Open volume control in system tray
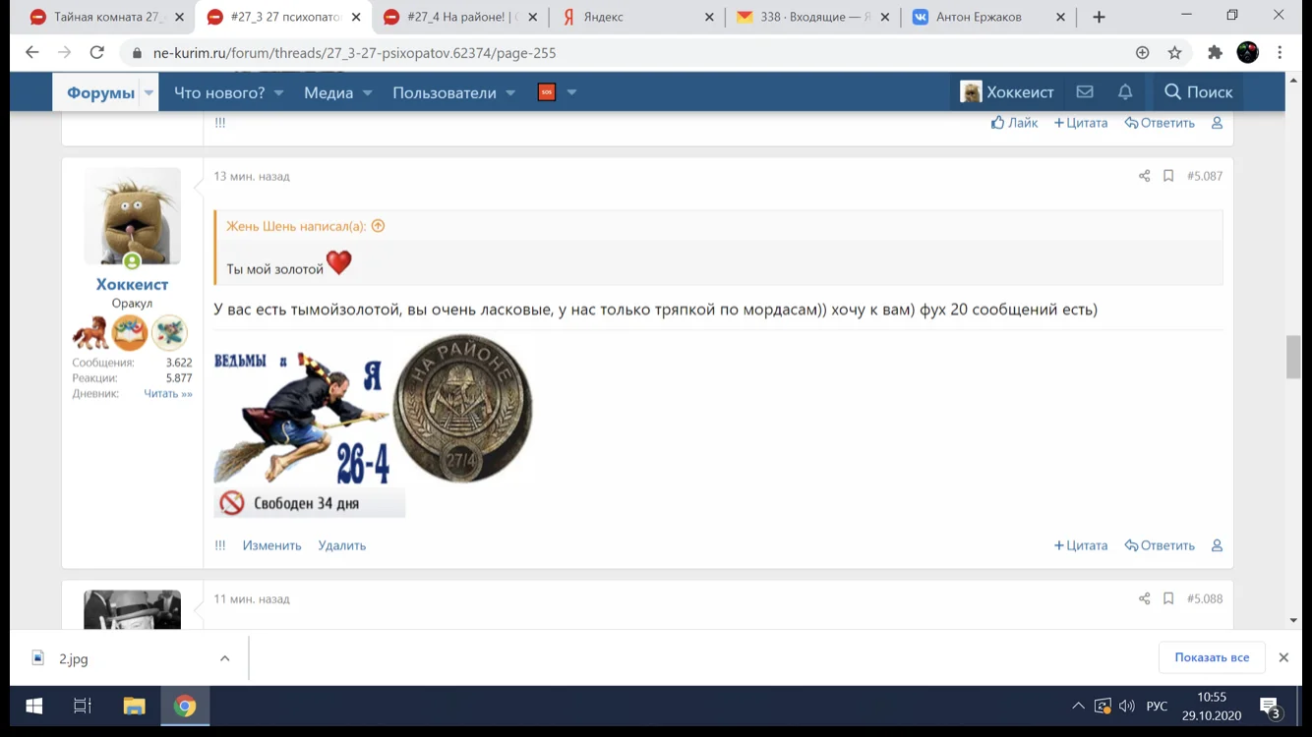 point(1127,707)
